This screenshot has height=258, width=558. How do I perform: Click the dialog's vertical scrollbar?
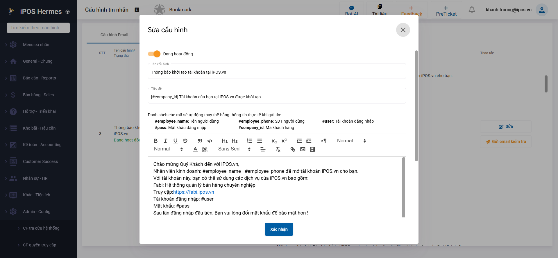(416, 106)
